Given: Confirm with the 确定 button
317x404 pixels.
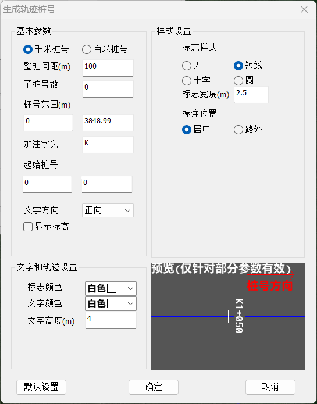Looking at the screenshot, I should point(154,387).
